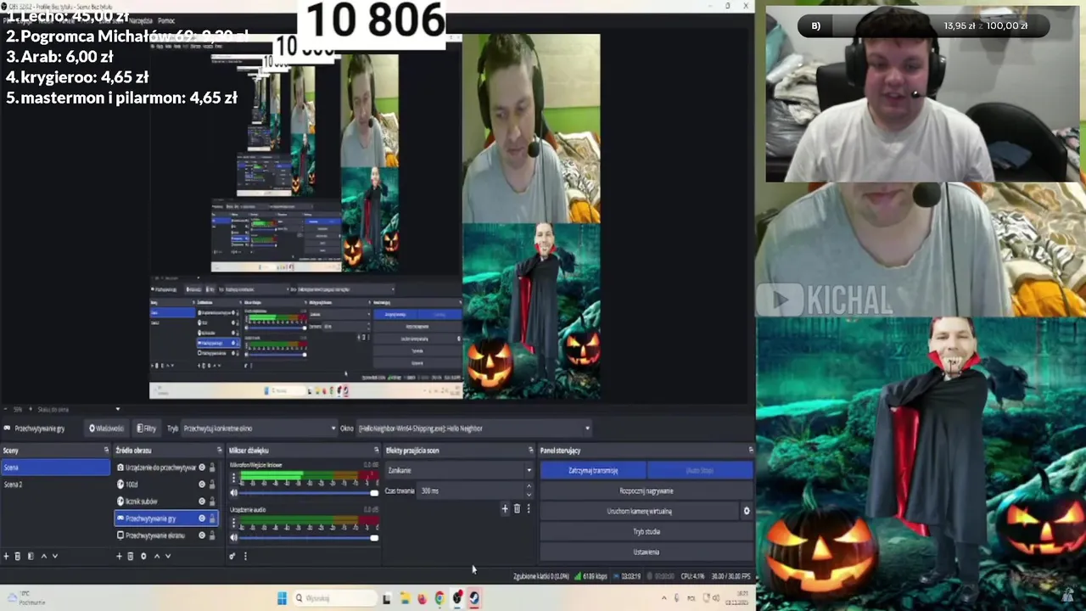Move scene down arrow in Sceny panel

[x=55, y=556]
